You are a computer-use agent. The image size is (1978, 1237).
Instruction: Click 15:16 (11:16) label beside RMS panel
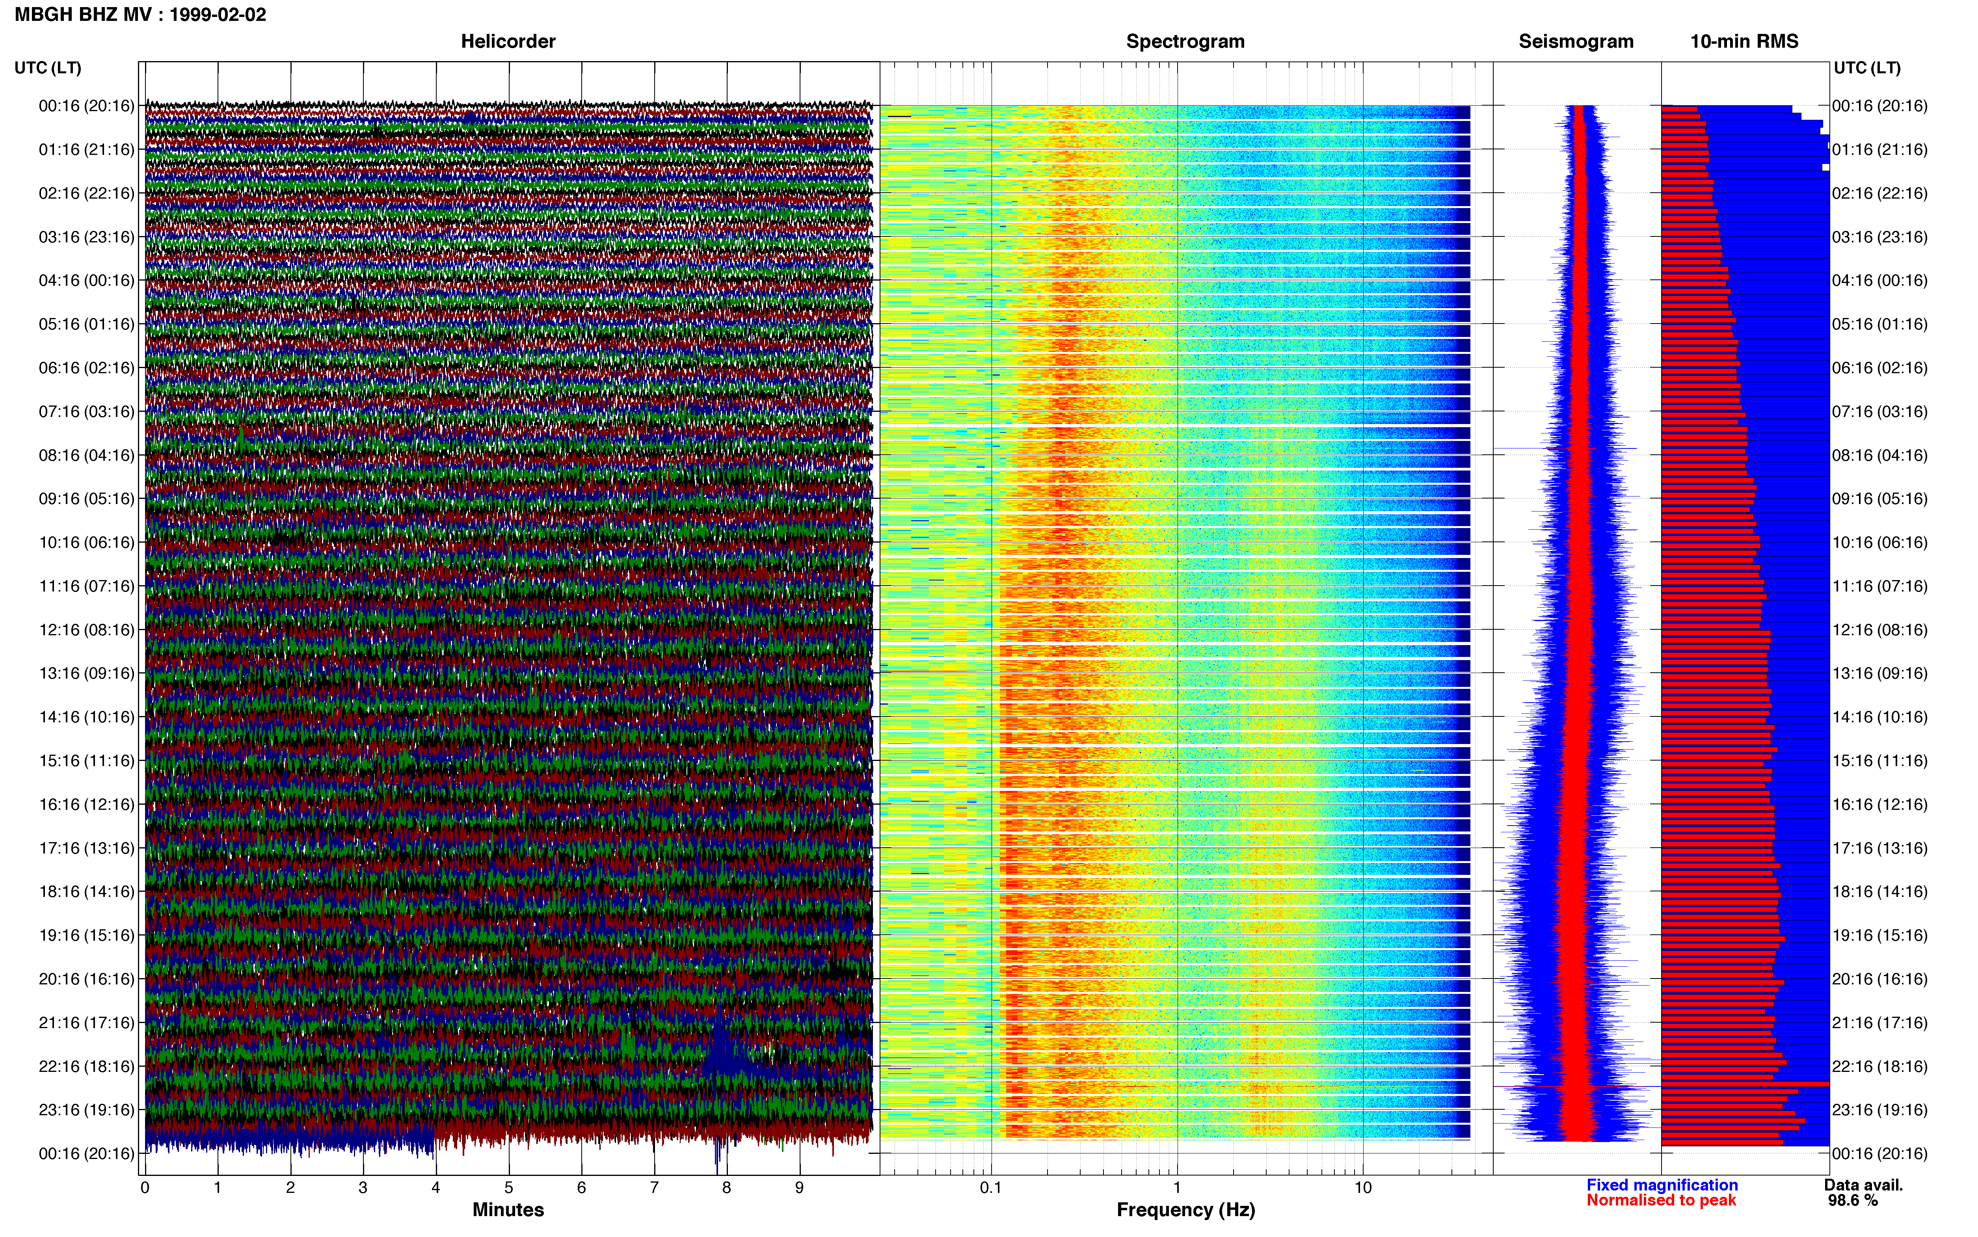click(x=1880, y=761)
